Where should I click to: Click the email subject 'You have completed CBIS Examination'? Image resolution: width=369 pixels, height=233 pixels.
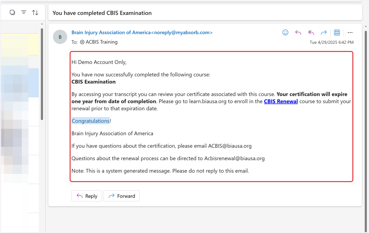click(x=102, y=13)
